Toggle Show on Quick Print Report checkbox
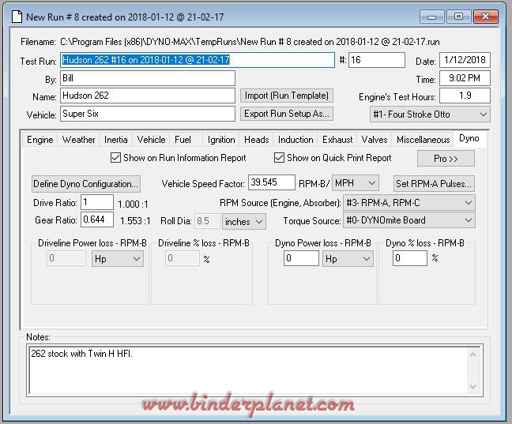 coord(279,158)
